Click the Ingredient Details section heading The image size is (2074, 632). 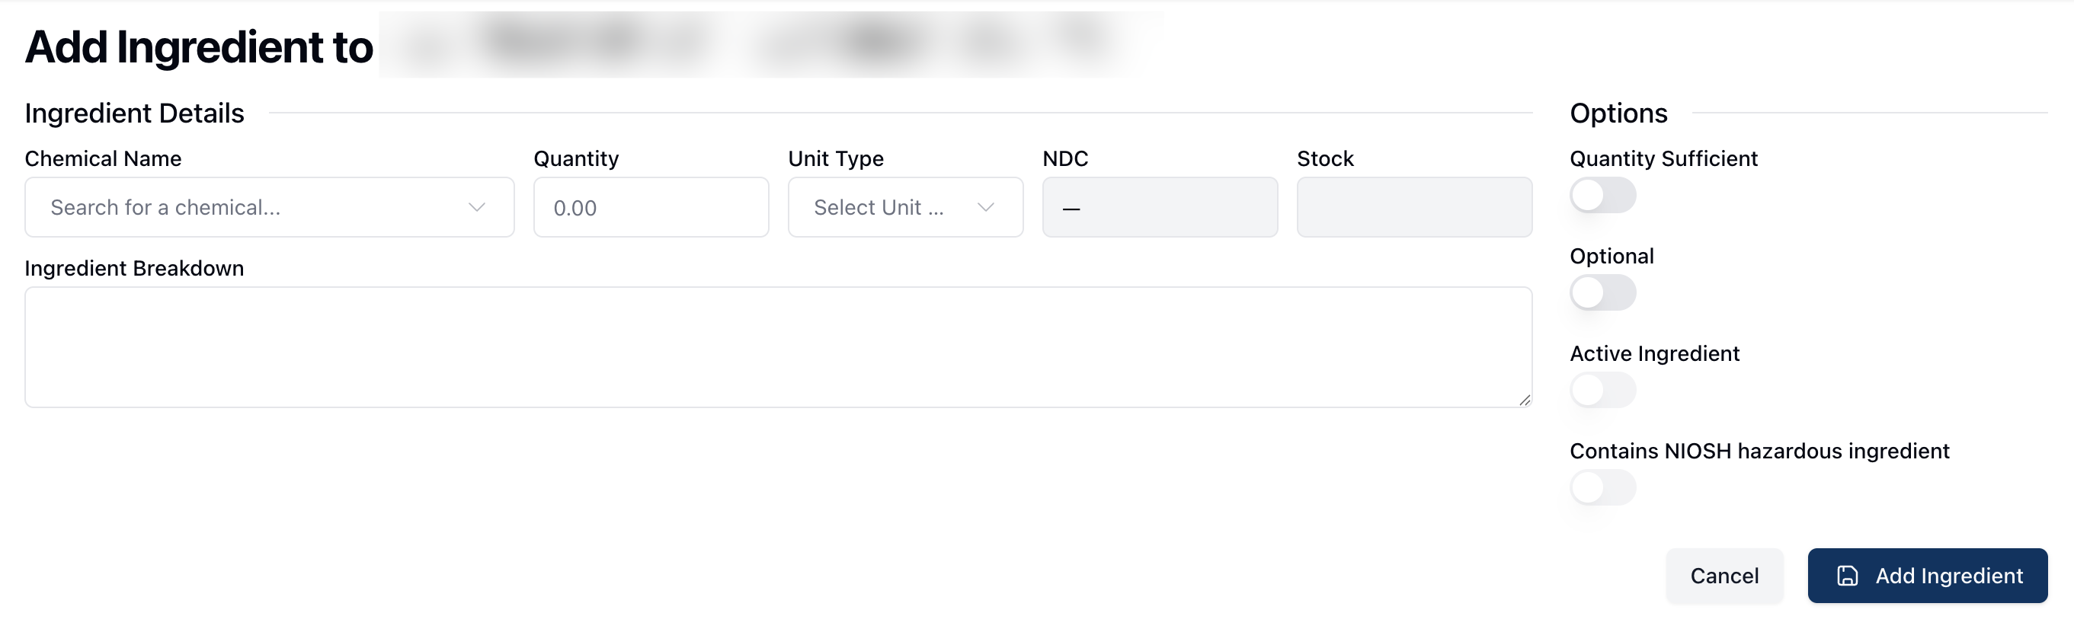click(x=133, y=113)
